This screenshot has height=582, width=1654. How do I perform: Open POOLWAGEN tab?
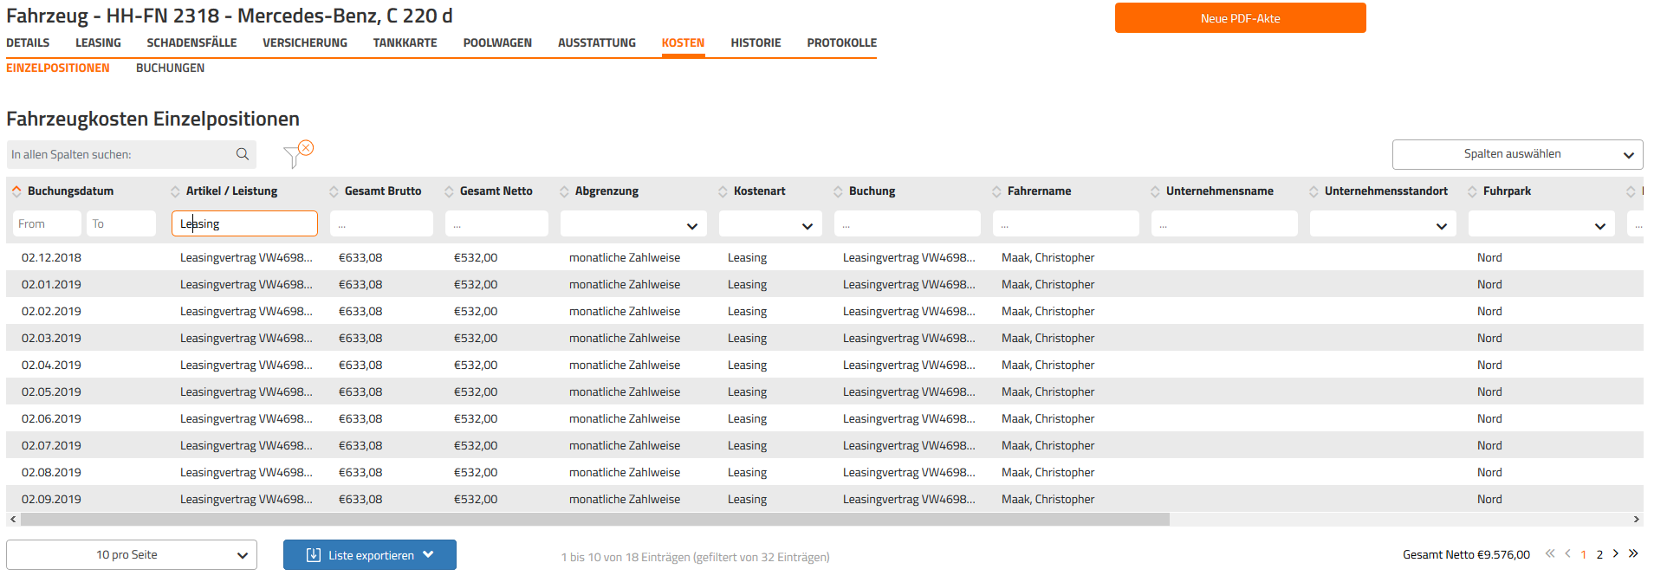tap(497, 42)
